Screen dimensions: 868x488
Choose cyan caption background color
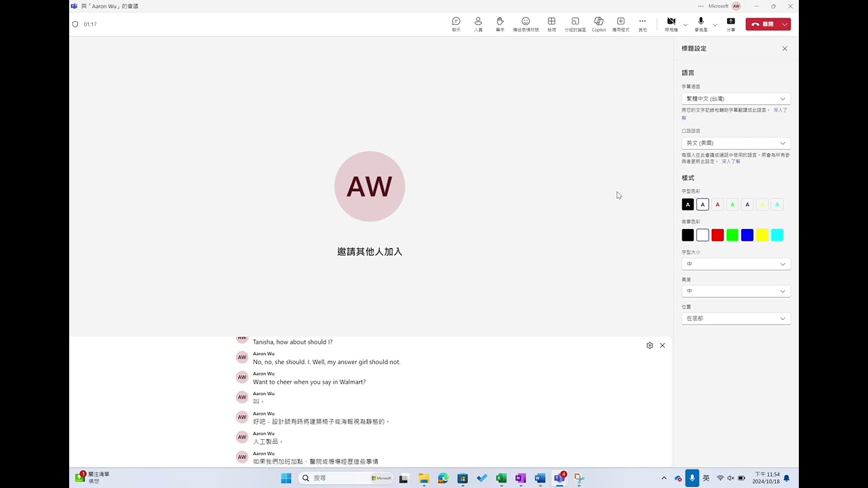point(777,235)
